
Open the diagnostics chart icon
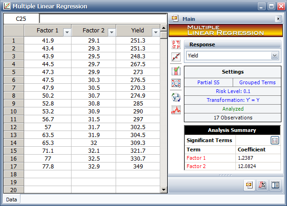[x=176, y=110]
